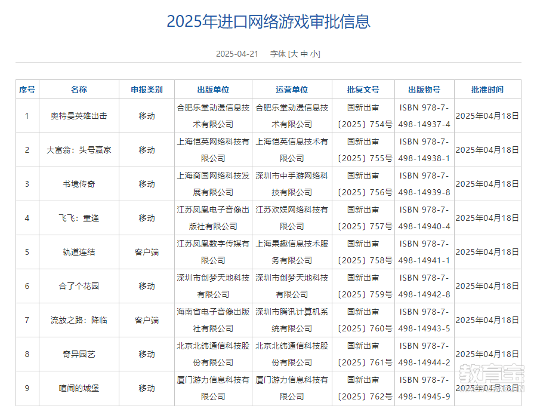This screenshot has width=537, height=406.
Task: Click ISBN 978-7-498-14938-1
Action: point(424,150)
